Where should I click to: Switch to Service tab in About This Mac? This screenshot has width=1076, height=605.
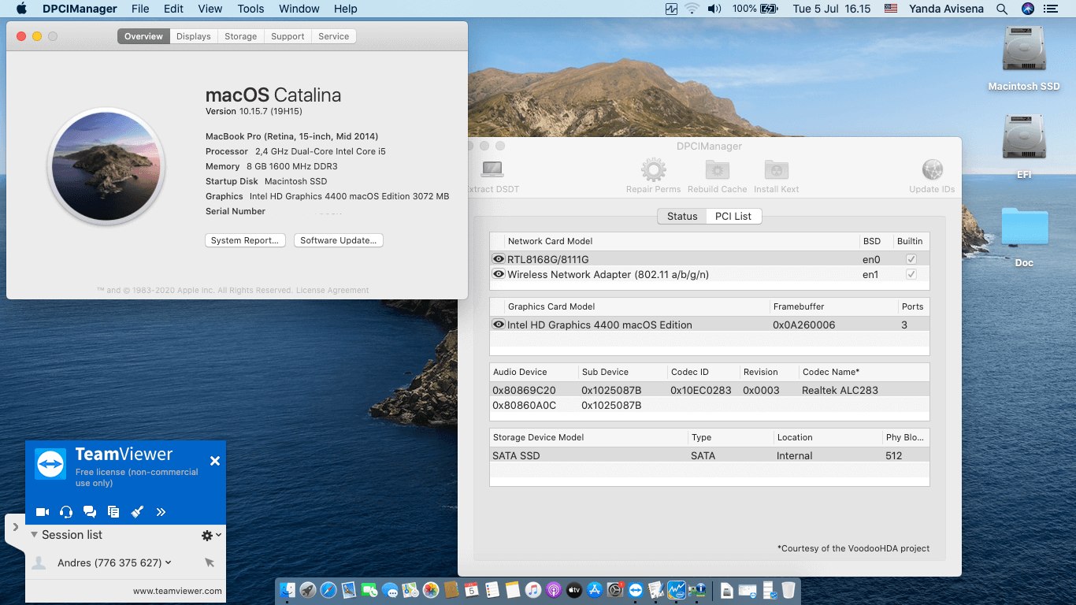click(x=334, y=36)
